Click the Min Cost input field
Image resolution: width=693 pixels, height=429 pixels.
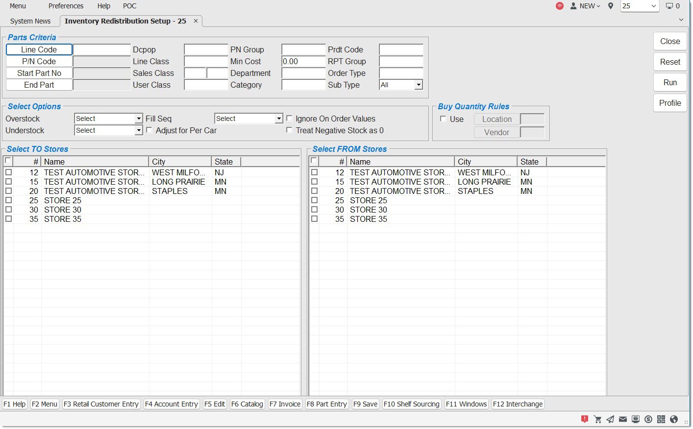pyautogui.click(x=303, y=61)
